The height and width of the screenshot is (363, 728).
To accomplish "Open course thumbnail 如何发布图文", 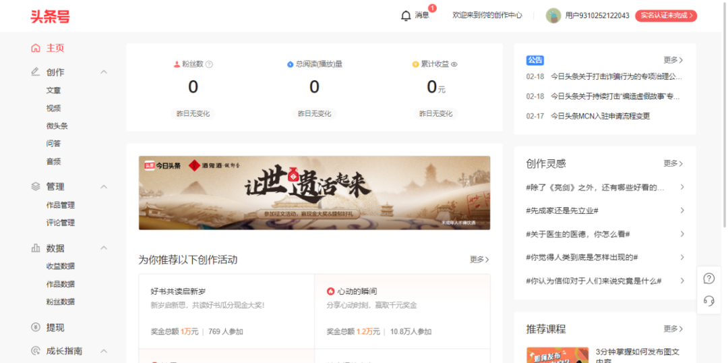I will point(557,355).
